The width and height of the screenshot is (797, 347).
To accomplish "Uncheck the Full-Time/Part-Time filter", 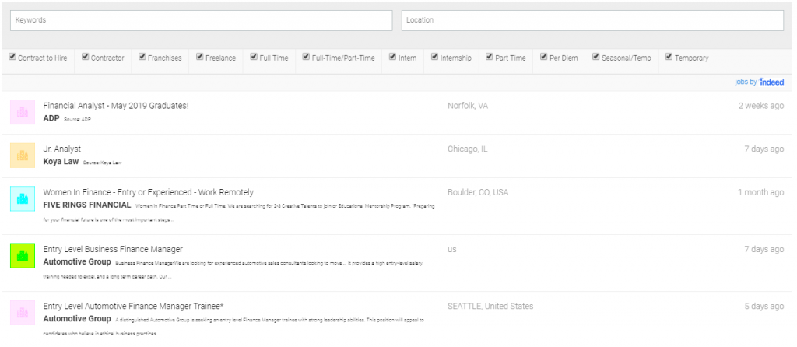I will (x=306, y=57).
